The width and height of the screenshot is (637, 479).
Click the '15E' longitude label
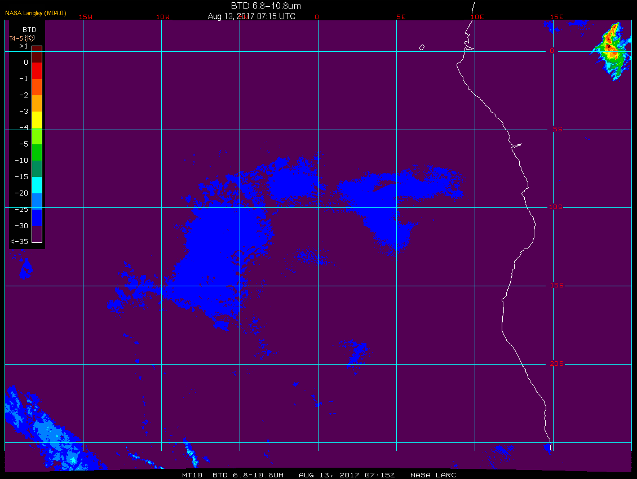[x=557, y=17]
